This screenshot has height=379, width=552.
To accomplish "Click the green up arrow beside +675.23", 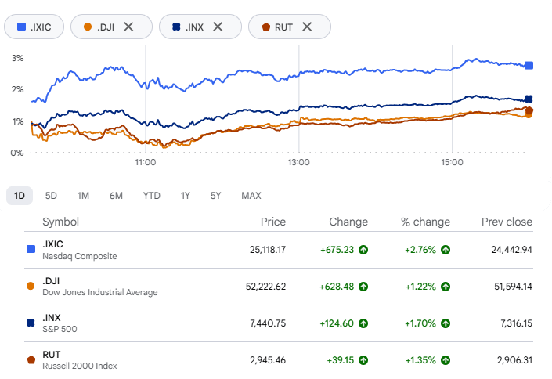I will tap(363, 250).
